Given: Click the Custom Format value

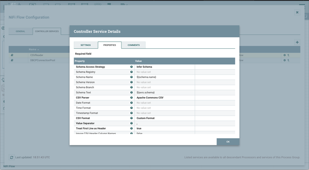Looking at the screenshot, I should click(146, 118).
